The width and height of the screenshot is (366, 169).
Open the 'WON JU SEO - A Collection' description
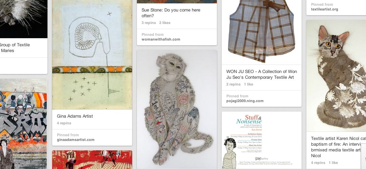click(x=261, y=74)
